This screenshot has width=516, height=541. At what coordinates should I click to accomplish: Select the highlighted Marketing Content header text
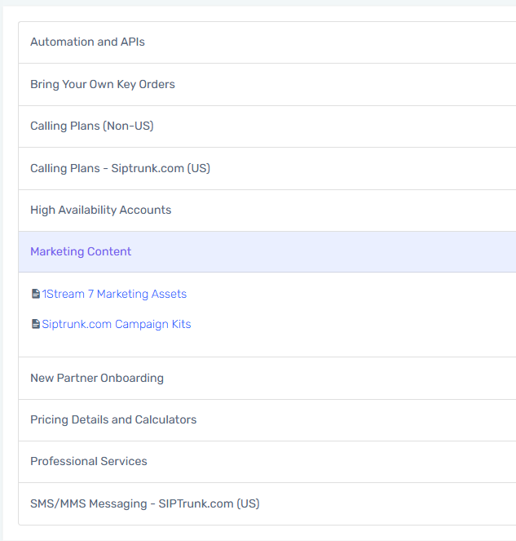(81, 252)
